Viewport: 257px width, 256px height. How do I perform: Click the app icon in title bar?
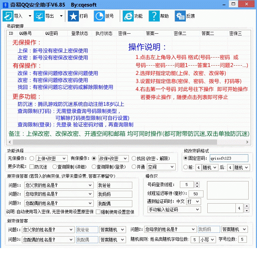click(6, 5)
